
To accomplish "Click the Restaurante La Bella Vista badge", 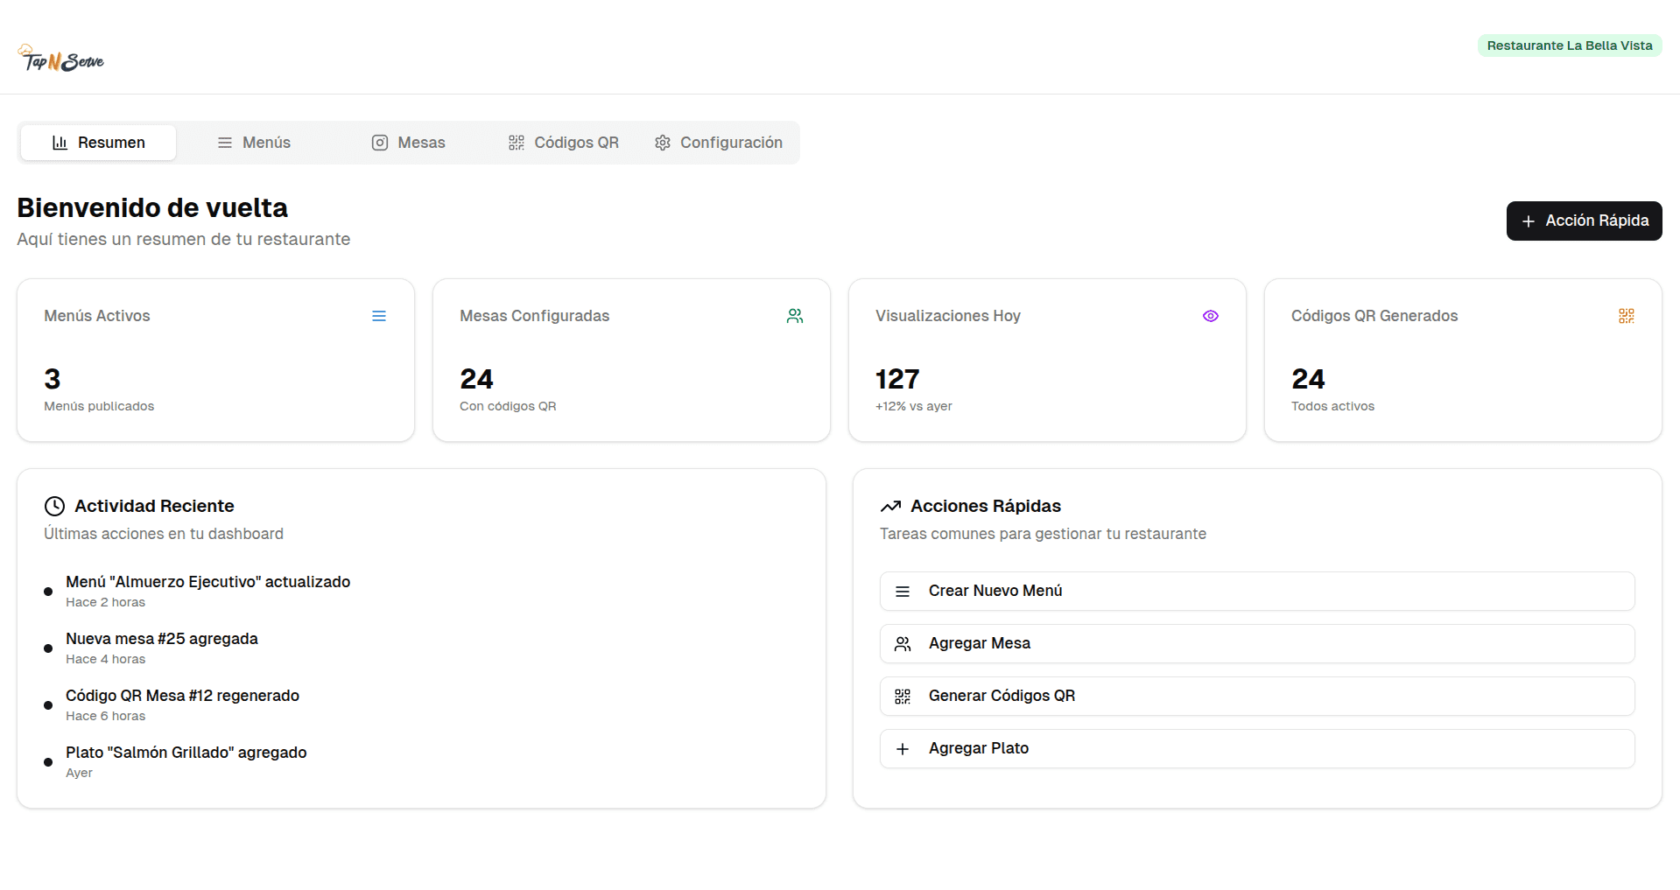I will 1569,46.
